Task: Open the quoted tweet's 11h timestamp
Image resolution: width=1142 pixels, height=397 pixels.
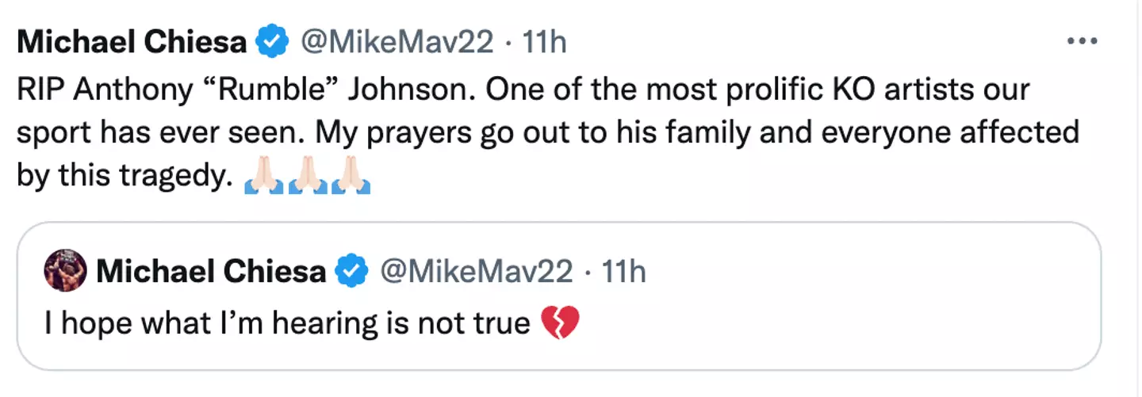Action: pos(623,272)
